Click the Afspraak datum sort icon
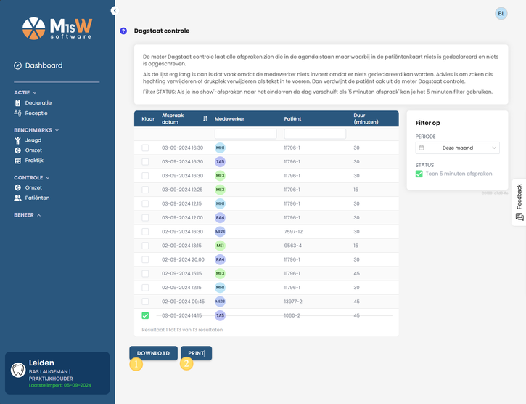 205,118
